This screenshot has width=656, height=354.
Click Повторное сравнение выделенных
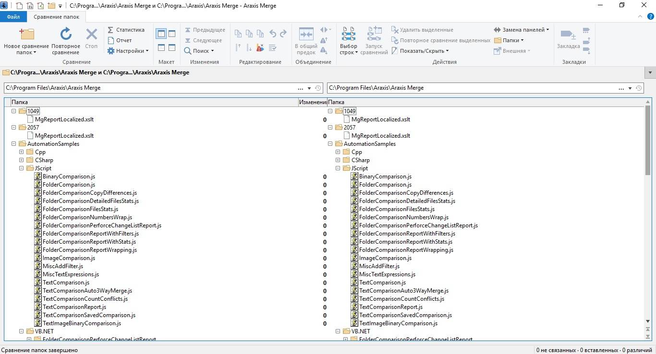[441, 40]
